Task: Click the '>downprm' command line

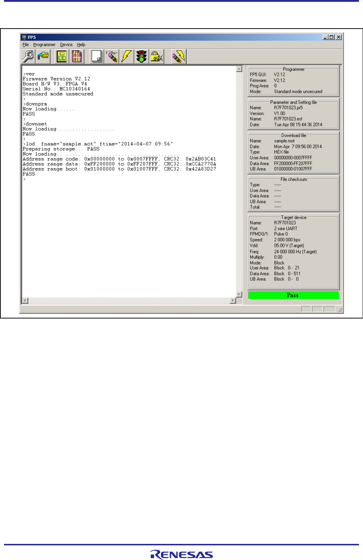Action: pos(35,104)
